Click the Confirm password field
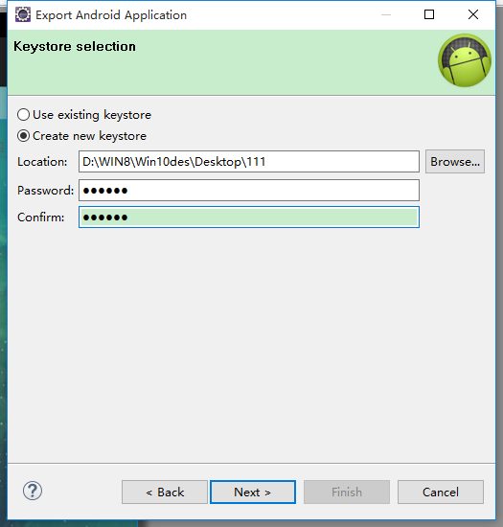This screenshot has height=527, width=503. [249, 218]
